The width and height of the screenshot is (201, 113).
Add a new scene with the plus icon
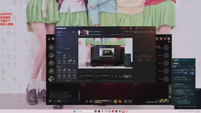76,35
